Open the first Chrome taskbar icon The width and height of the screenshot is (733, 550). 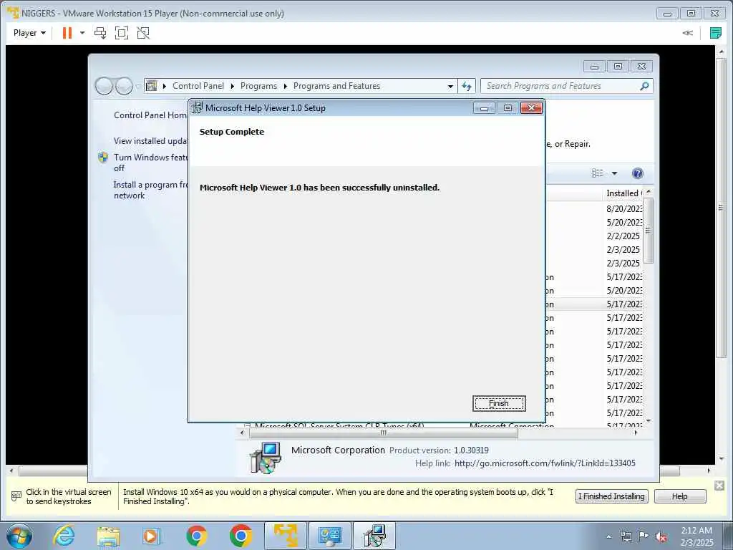pyautogui.click(x=197, y=536)
